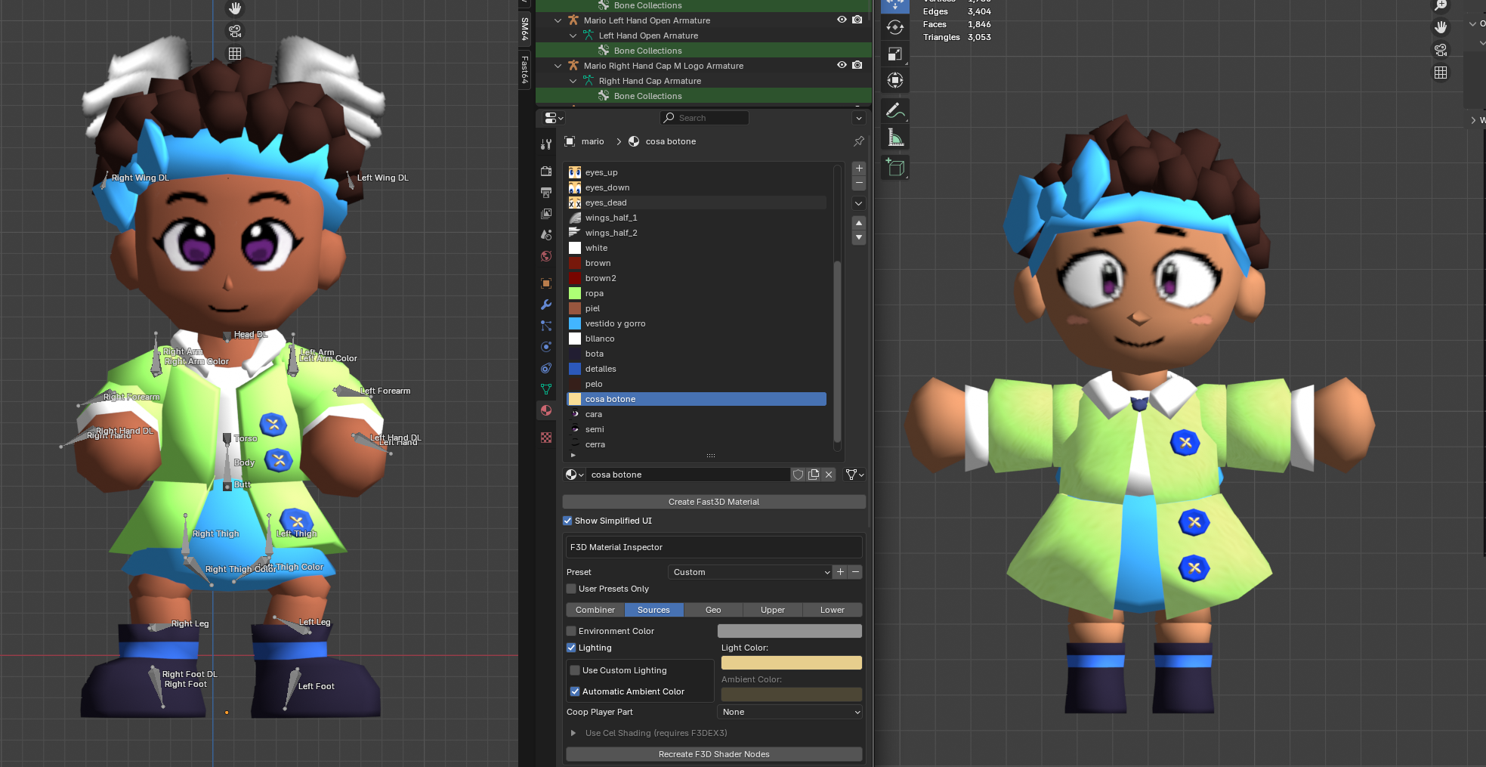Open the Modifiers wrench properties tab
Viewport: 1486px width, 767px height.
pos(546,305)
